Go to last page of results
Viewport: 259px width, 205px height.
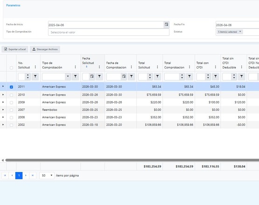[x=33, y=176]
